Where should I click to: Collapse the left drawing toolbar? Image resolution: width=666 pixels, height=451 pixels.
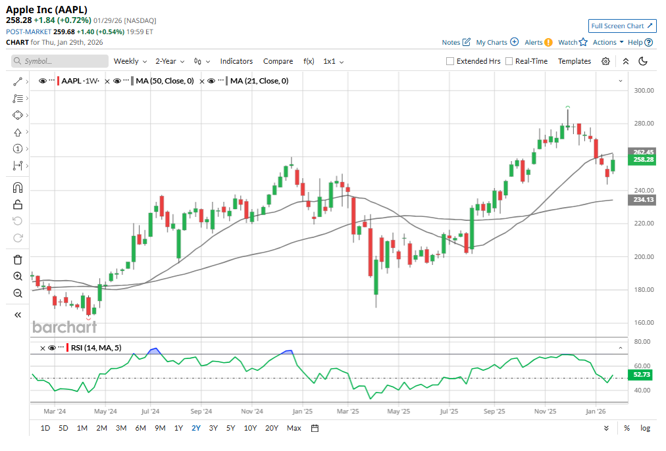[x=18, y=315]
